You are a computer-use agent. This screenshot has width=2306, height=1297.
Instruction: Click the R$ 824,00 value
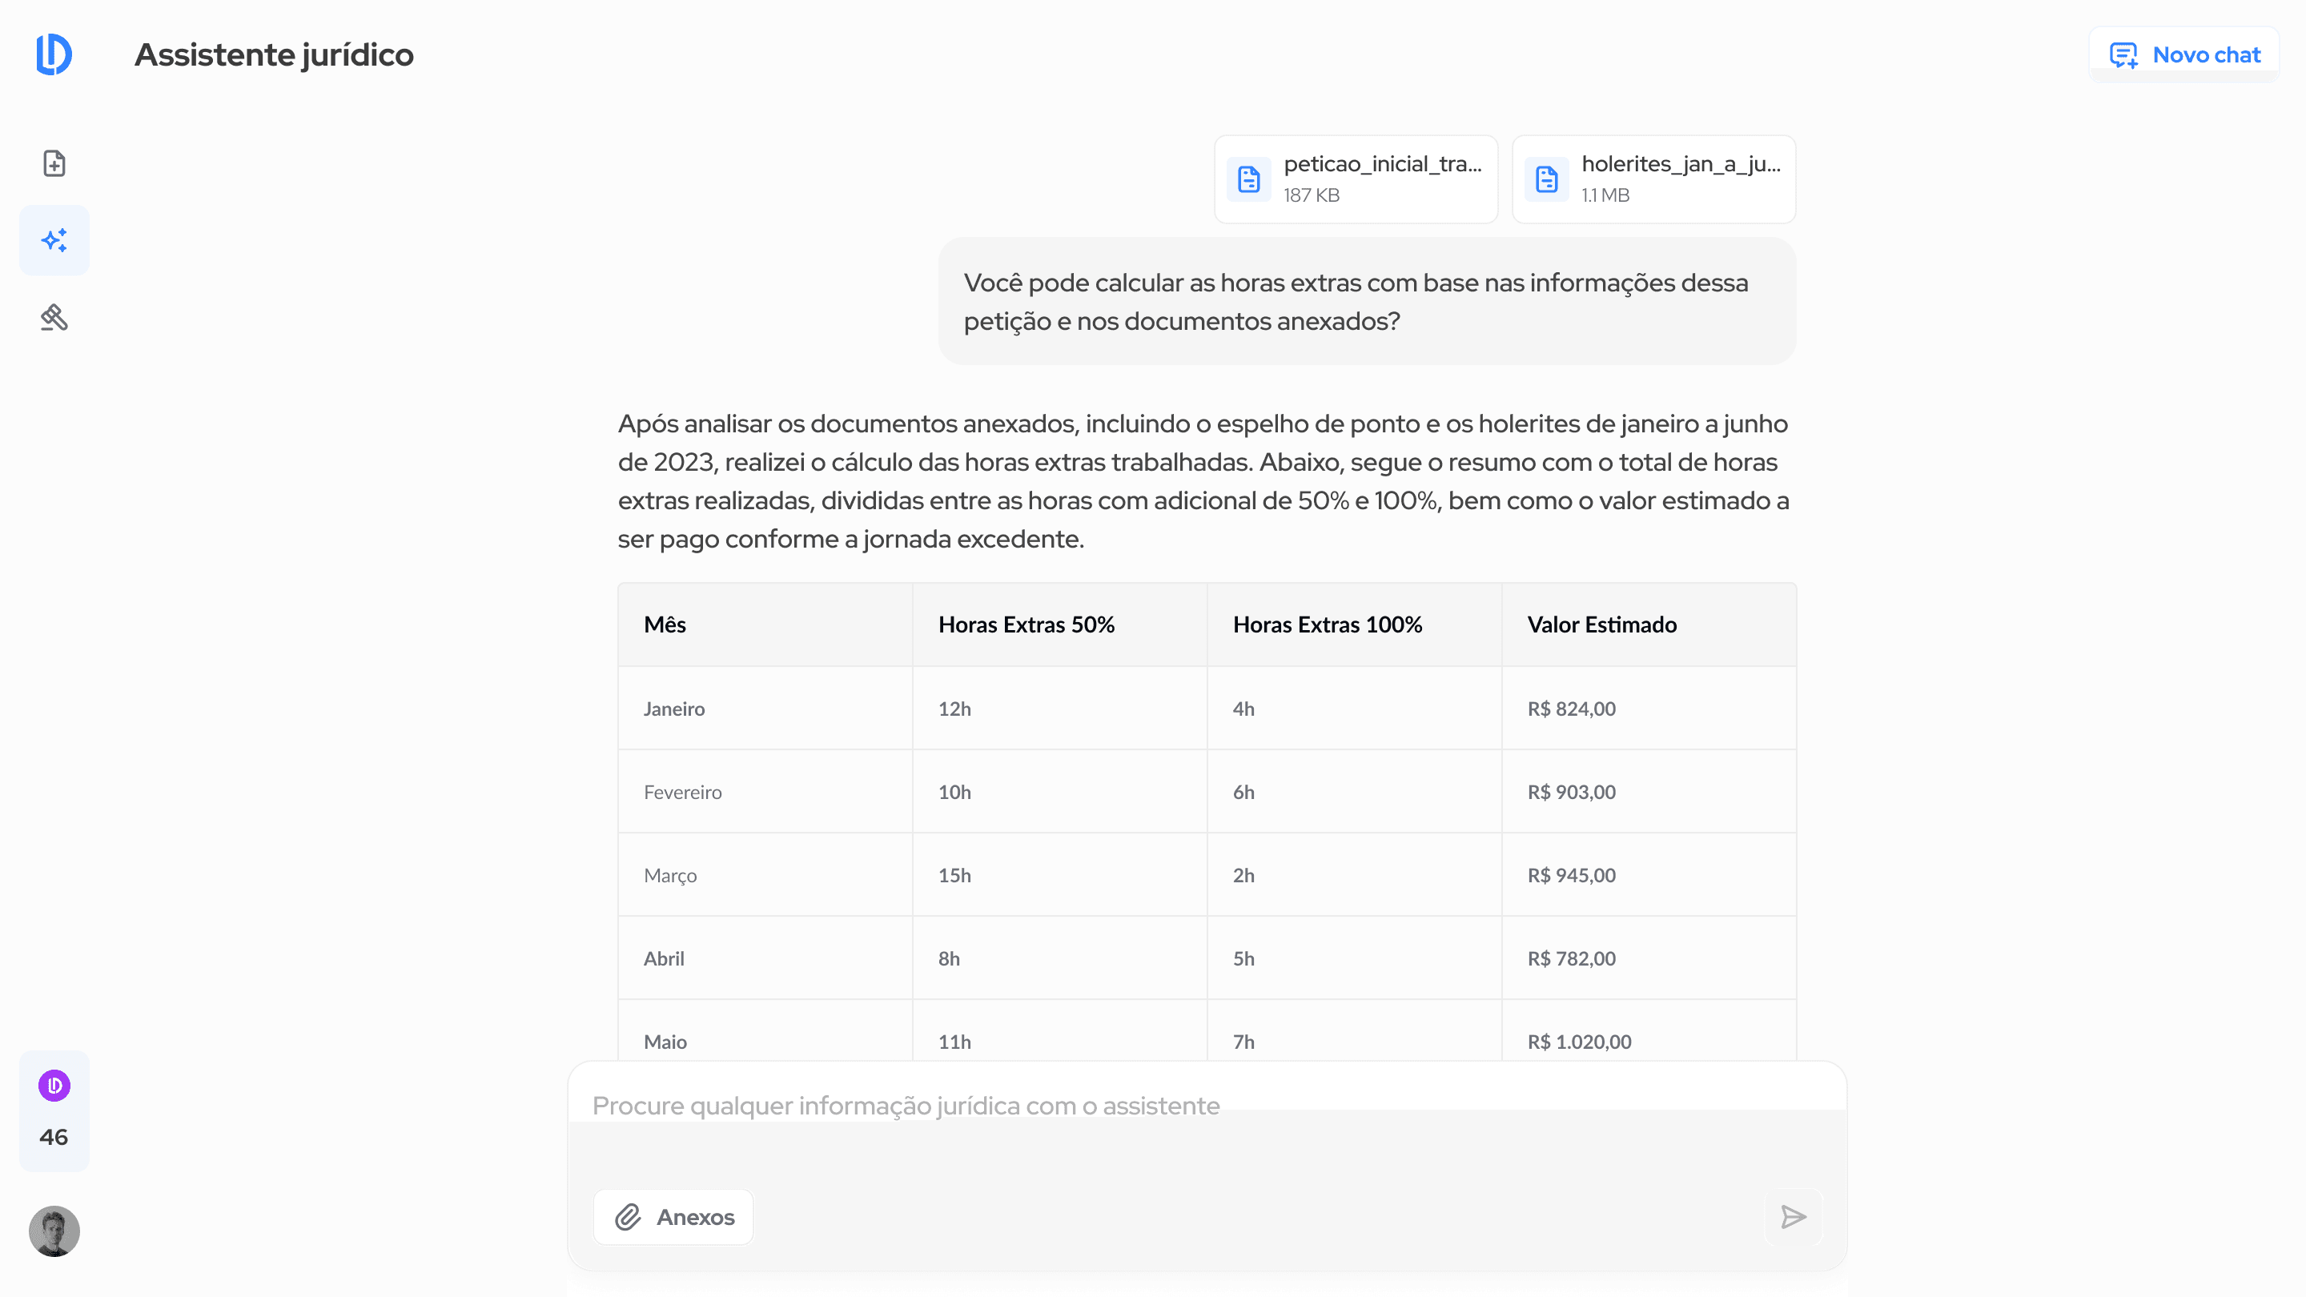click(1571, 708)
